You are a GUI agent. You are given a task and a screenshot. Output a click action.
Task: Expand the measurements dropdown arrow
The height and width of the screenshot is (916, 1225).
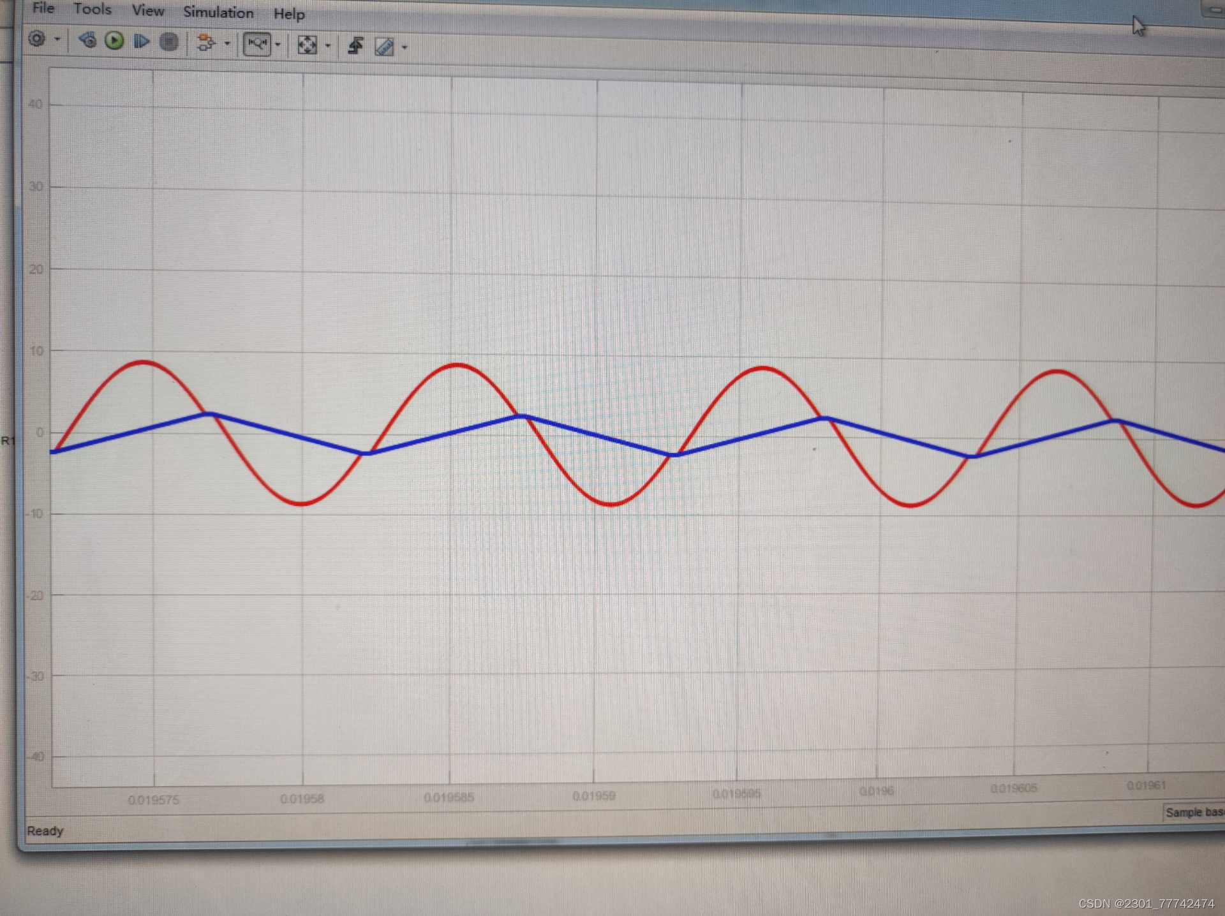coord(405,47)
